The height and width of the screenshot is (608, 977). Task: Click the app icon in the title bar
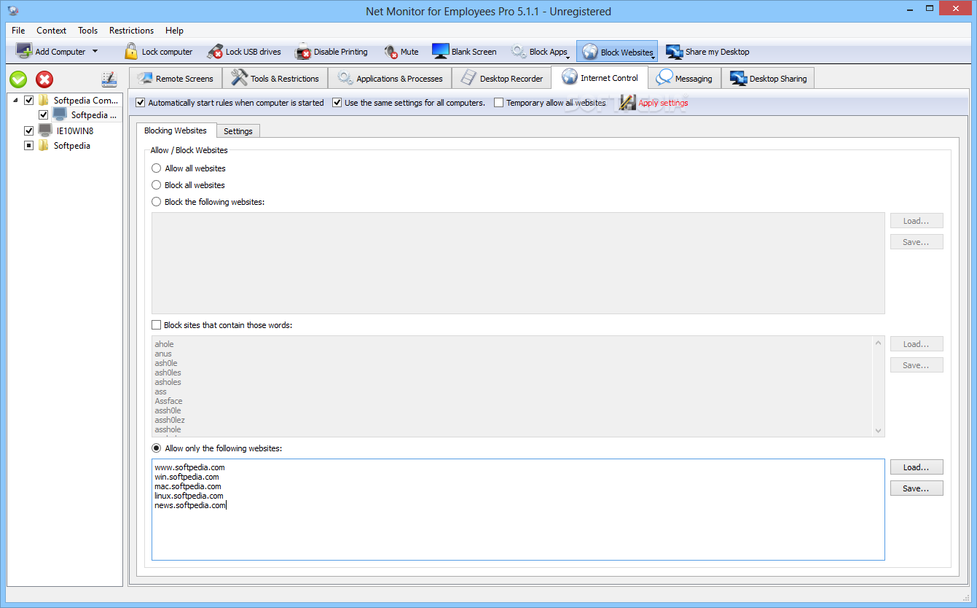(12, 11)
